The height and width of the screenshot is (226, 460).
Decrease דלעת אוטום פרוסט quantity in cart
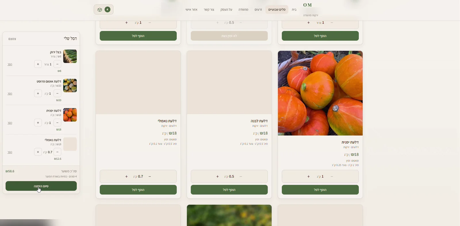(x=57, y=93)
